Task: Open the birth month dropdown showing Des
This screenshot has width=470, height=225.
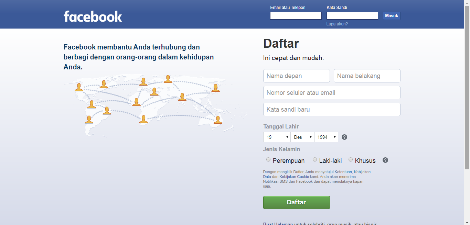Action: coord(302,137)
